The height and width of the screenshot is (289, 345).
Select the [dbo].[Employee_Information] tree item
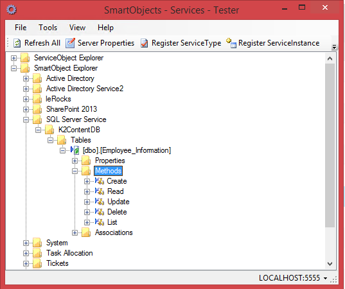127,150
